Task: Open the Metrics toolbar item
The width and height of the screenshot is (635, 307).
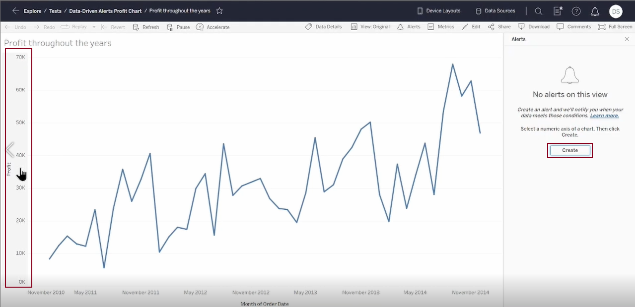Action: point(441,27)
